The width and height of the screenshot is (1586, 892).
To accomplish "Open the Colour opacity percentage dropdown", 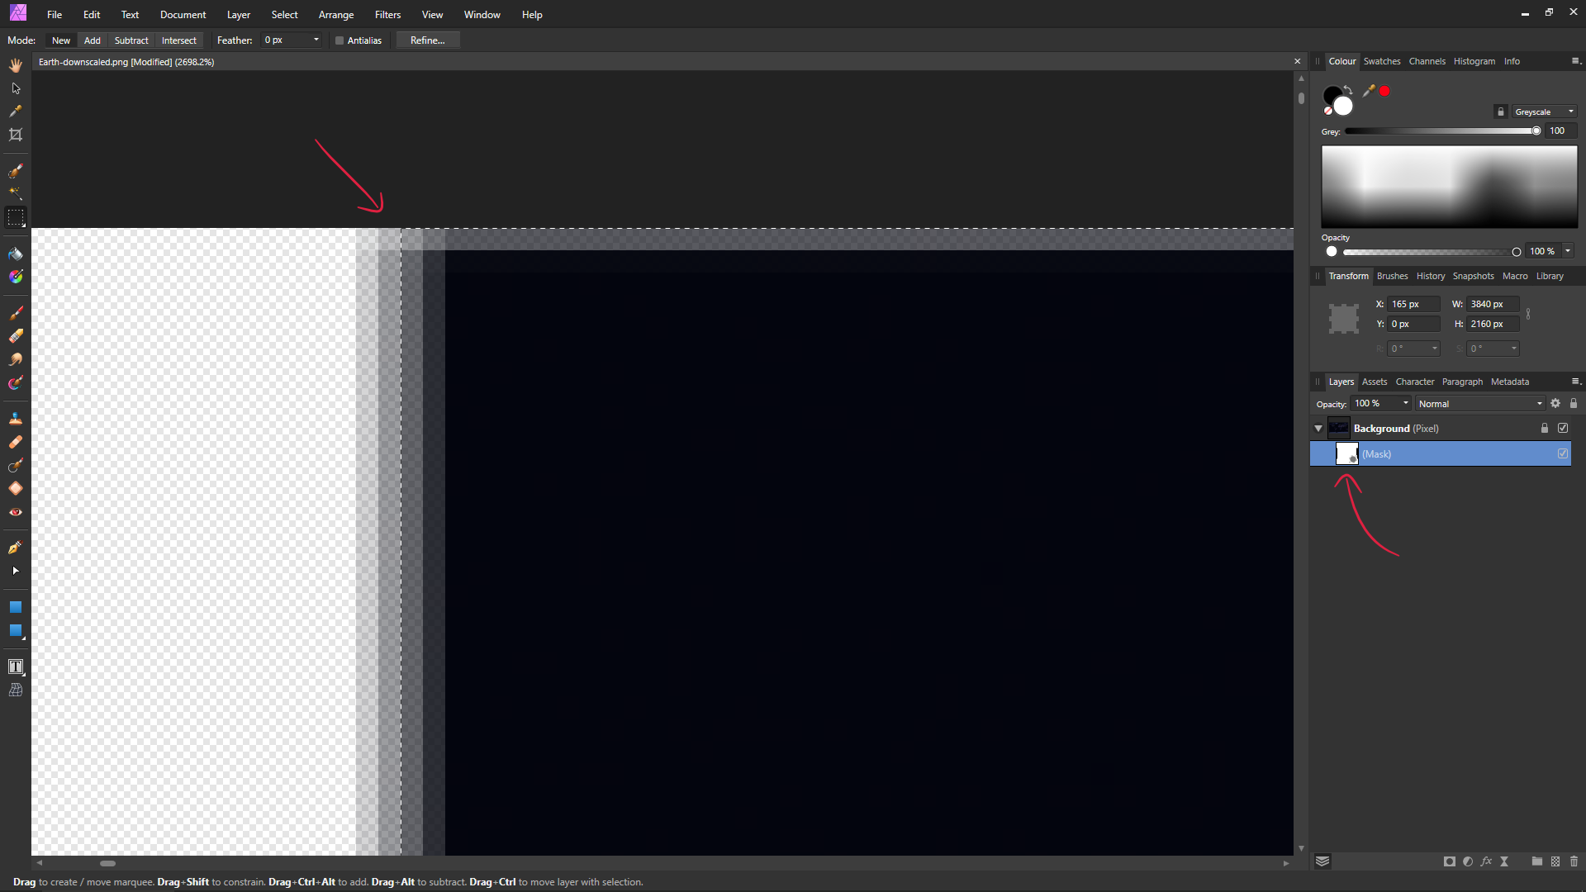I will [1567, 251].
